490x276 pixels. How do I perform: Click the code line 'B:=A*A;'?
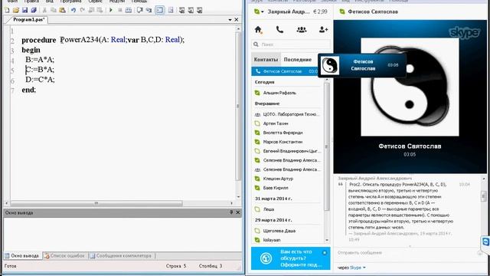pos(40,60)
